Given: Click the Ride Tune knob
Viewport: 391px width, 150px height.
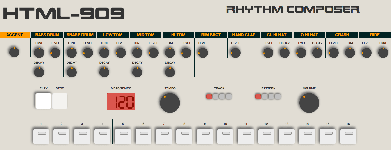Looking at the screenshot, I should [x=383, y=53].
